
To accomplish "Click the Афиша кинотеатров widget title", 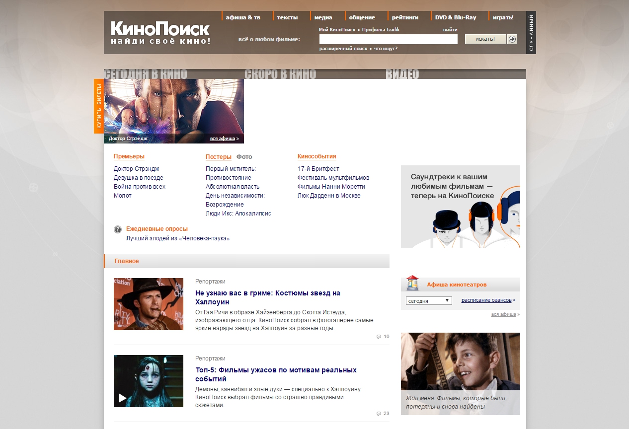I will [457, 285].
